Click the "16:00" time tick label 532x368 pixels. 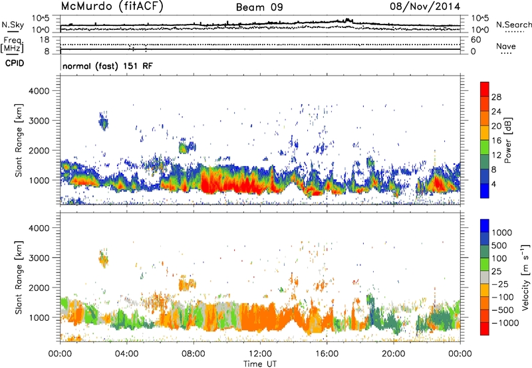tap(327, 354)
